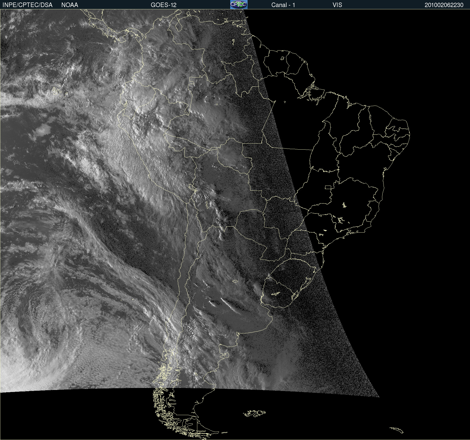Select the 201002062230 timestamp text
This screenshot has width=470, height=440.
444,5
